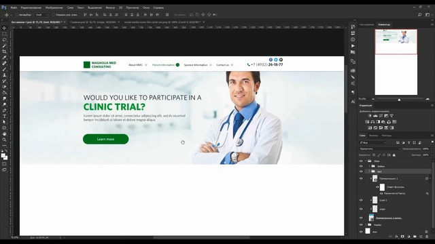Collapse the Slider group
The width and height of the screenshot is (435, 244).
coord(366,161)
